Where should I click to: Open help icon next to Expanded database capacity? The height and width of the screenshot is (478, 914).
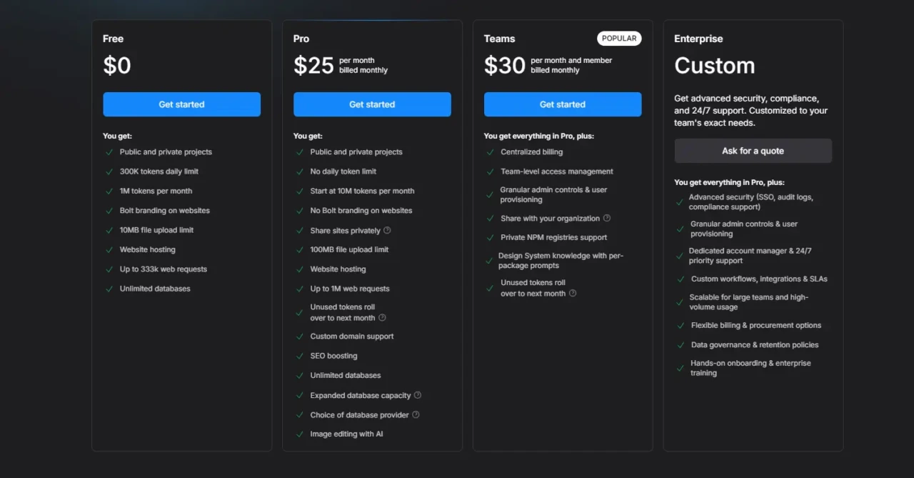418,395
